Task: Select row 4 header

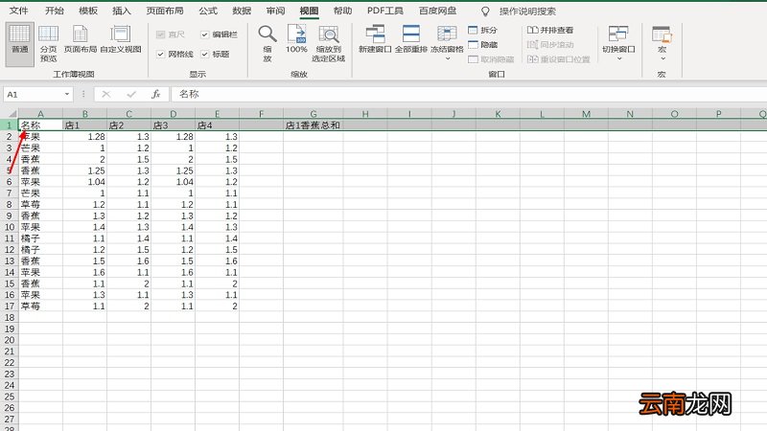Action: tap(10, 159)
